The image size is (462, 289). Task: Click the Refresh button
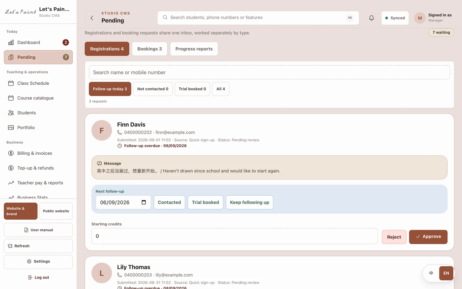(38, 246)
